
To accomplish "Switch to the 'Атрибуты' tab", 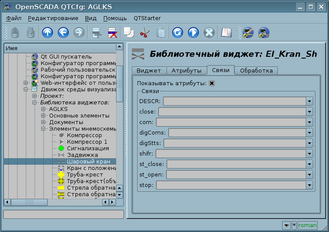I will point(186,70).
